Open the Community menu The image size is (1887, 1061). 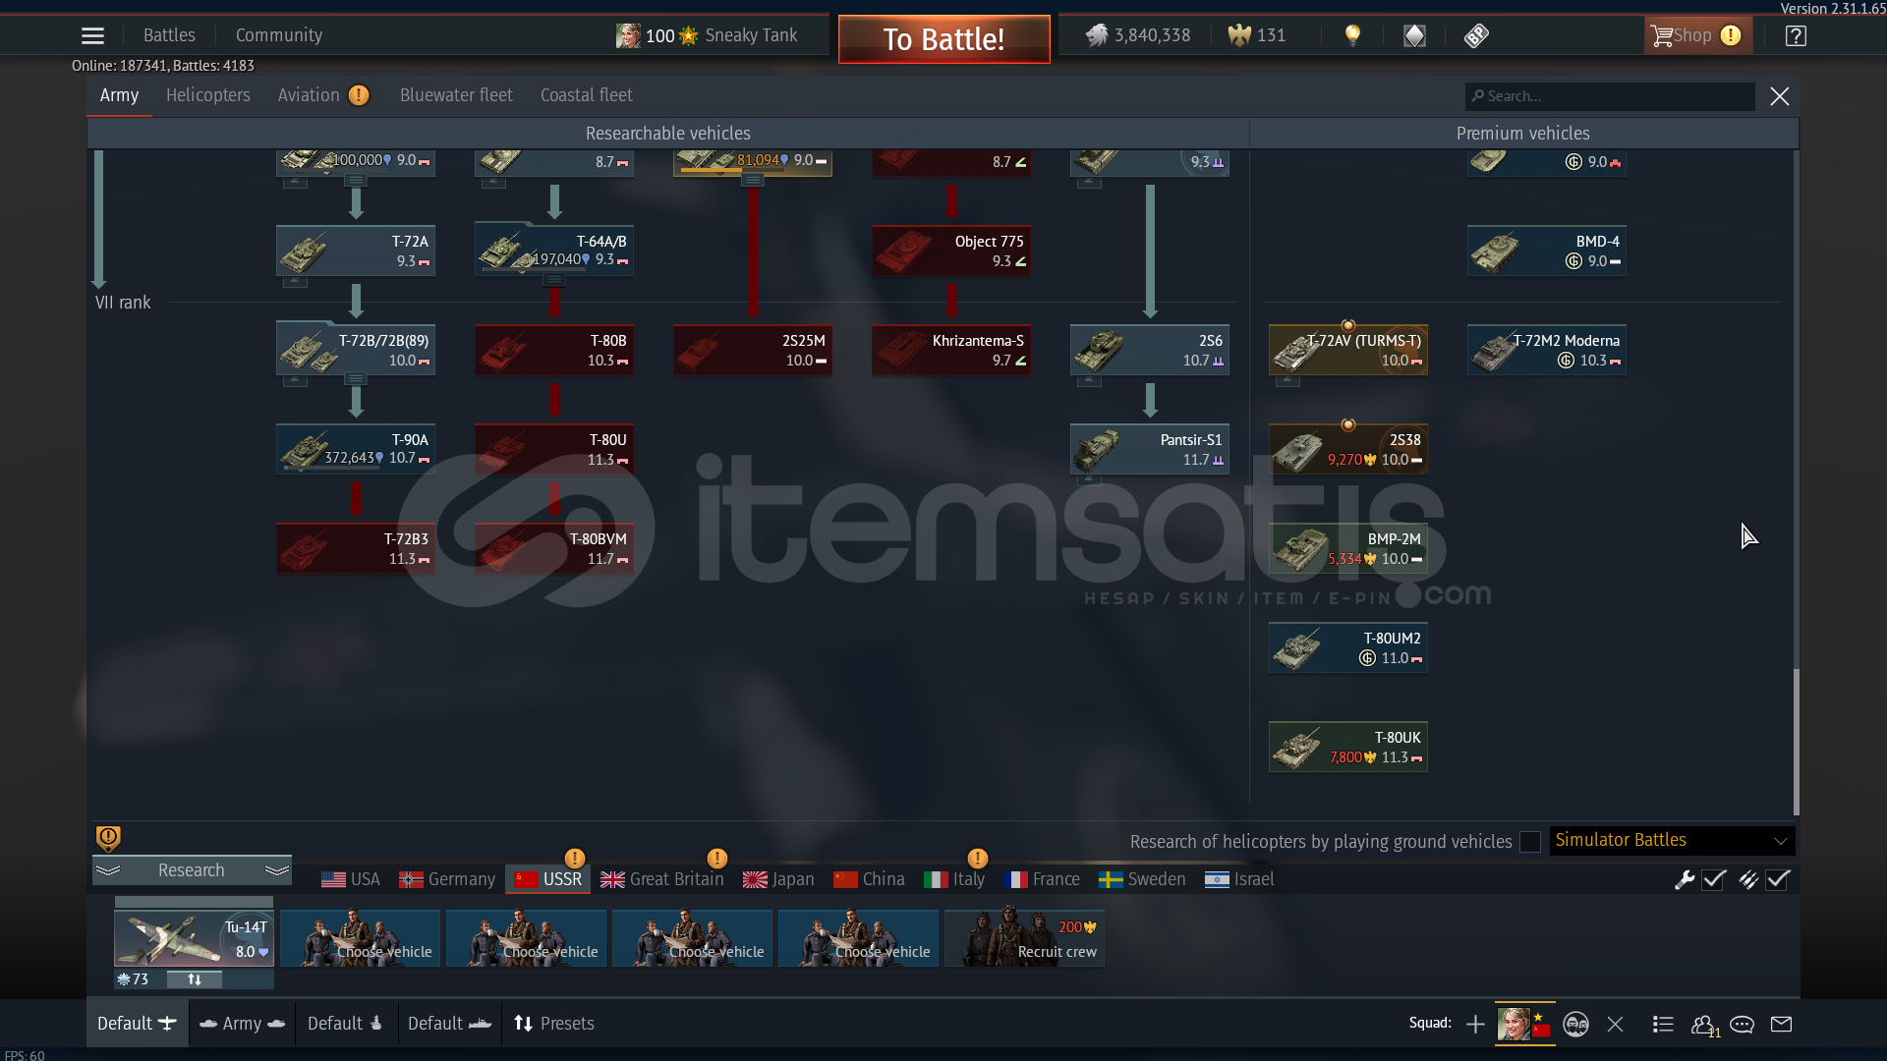pyautogui.click(x=279, y=35)
